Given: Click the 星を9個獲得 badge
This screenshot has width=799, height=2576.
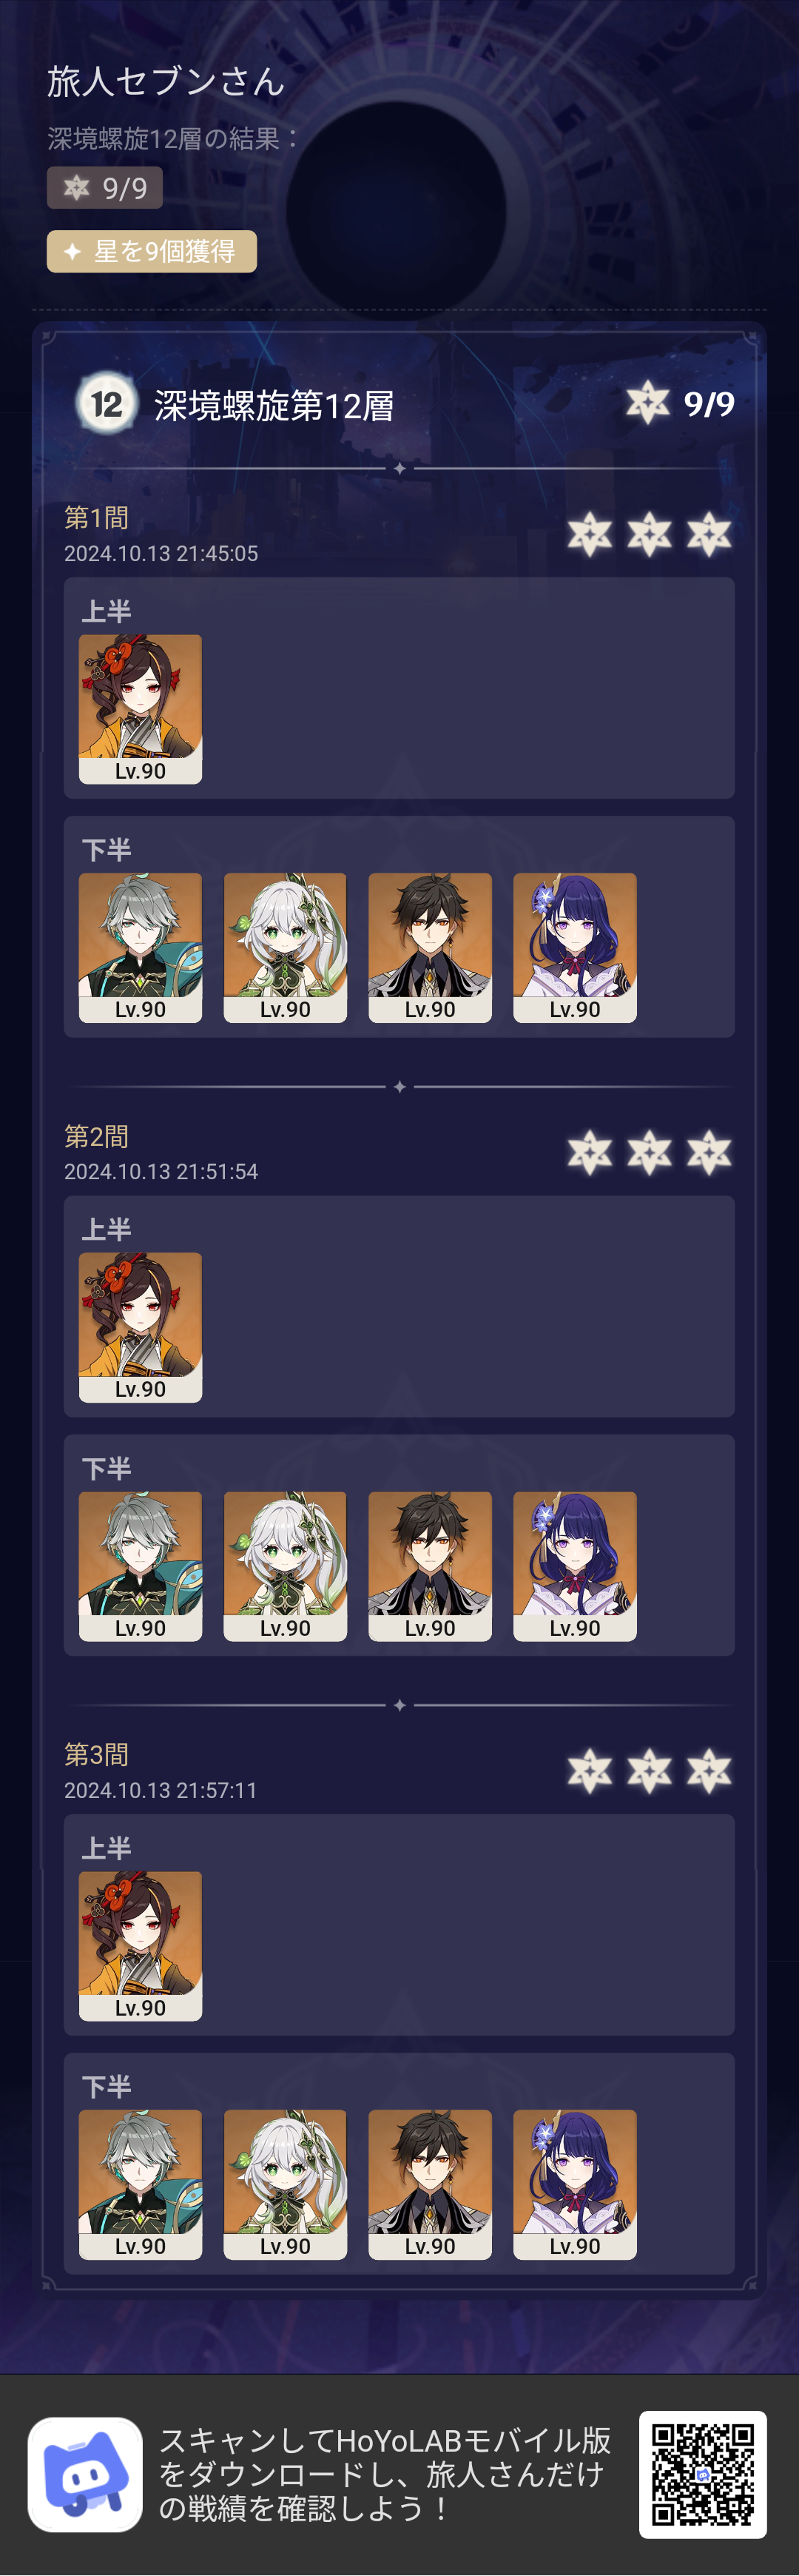Looking at the screenshot, I should [152, 251].
